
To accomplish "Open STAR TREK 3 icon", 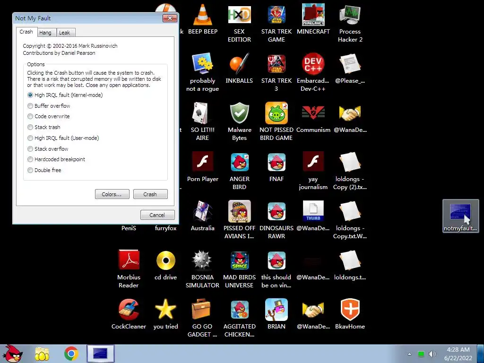I will click(x=276, y=72).
